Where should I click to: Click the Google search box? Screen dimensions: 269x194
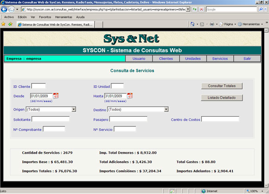pyautogui.click(x=231, y=9)
